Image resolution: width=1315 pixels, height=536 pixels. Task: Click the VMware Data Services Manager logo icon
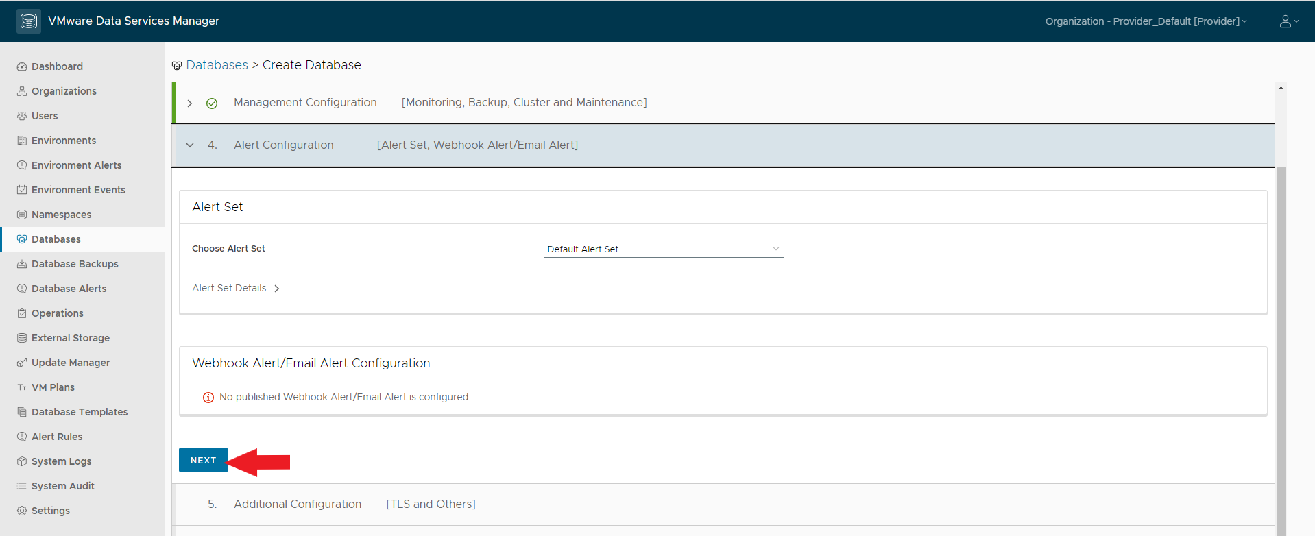(29, 21)
